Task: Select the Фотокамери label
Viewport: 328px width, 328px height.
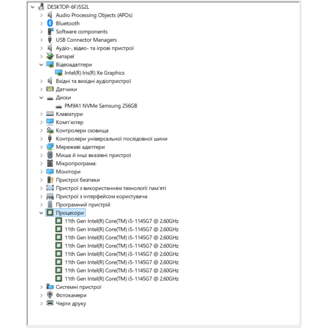Action: point(71,295)
